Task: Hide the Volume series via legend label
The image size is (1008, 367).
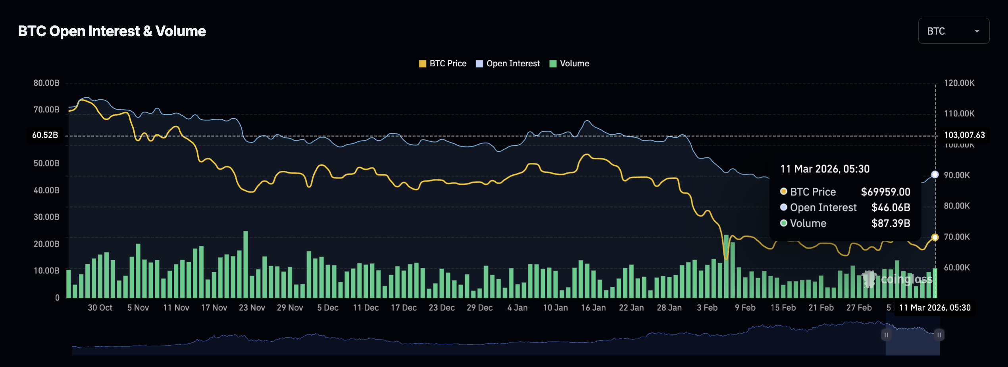Action: 574,64
